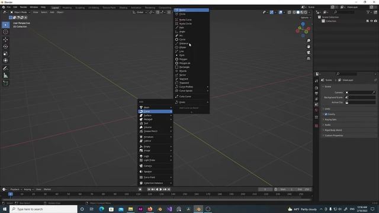
Task: Toggle viewport overlays button
Action: click(x=280, y=12)
